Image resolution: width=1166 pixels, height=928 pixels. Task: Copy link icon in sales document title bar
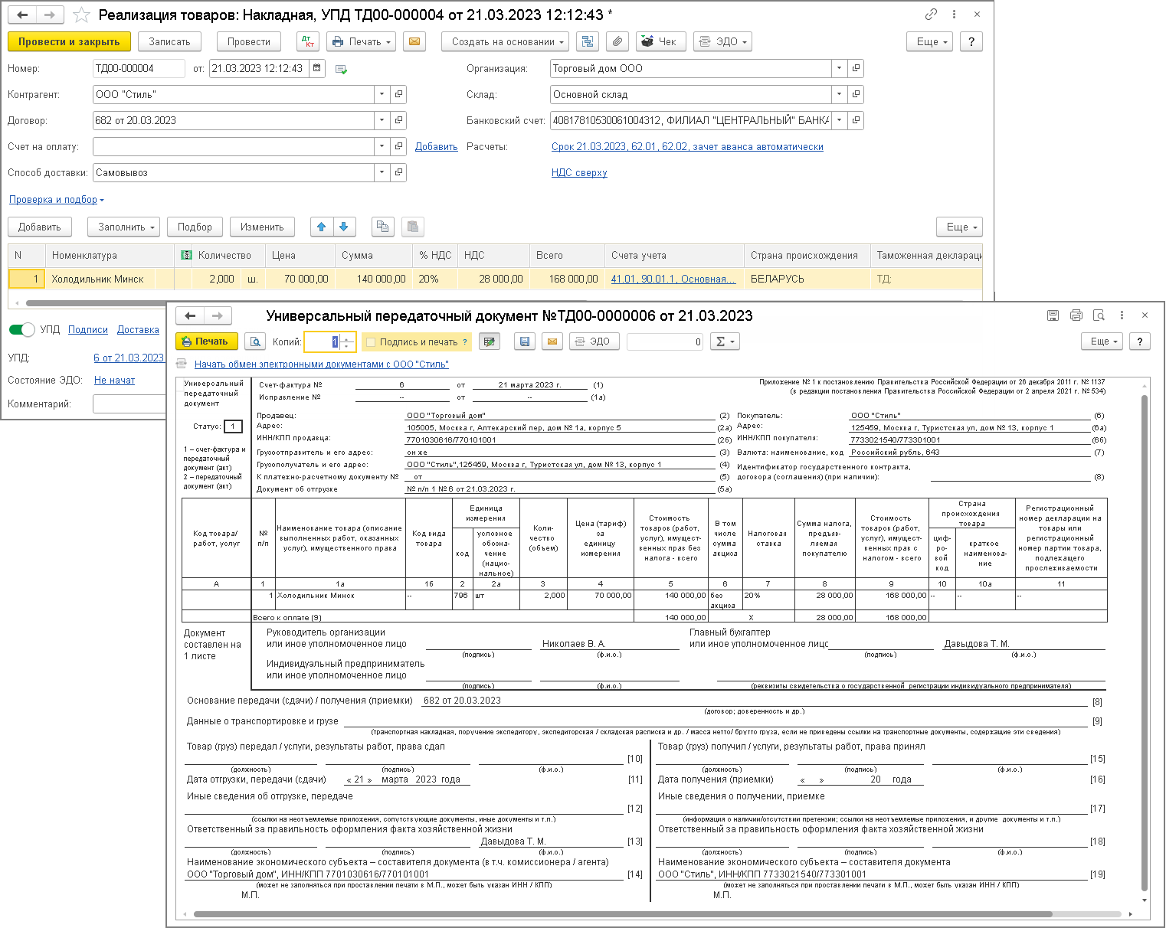931,15
